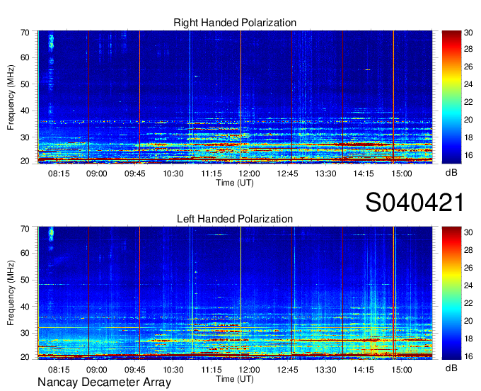Screen dimensions: 481x391
Task: Click the Left Handed Polarization spectrogram image
Action: coord(235,293)
